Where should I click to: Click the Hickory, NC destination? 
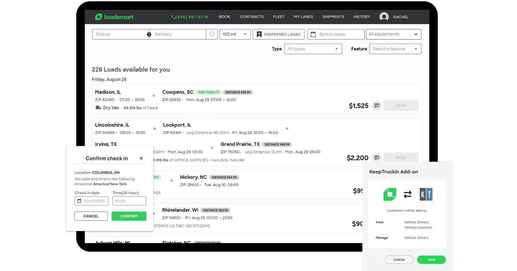click(x=193, y=177)
